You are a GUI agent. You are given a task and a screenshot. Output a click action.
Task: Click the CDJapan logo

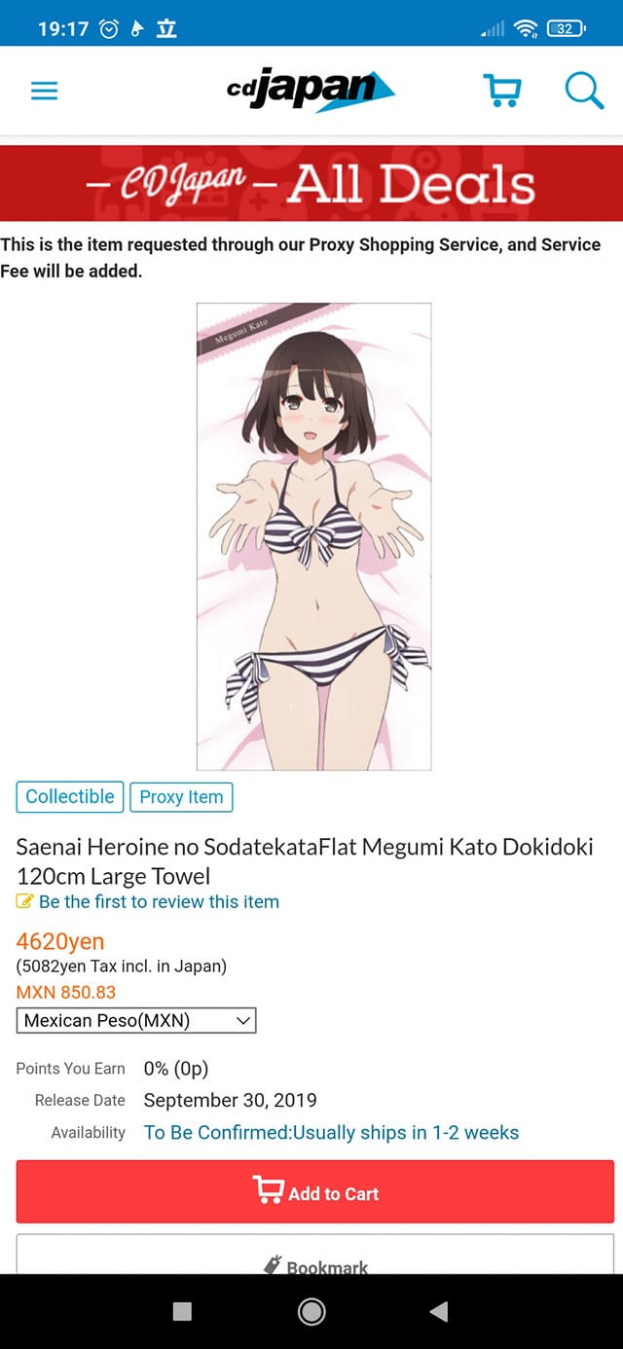tap(311, 91)
